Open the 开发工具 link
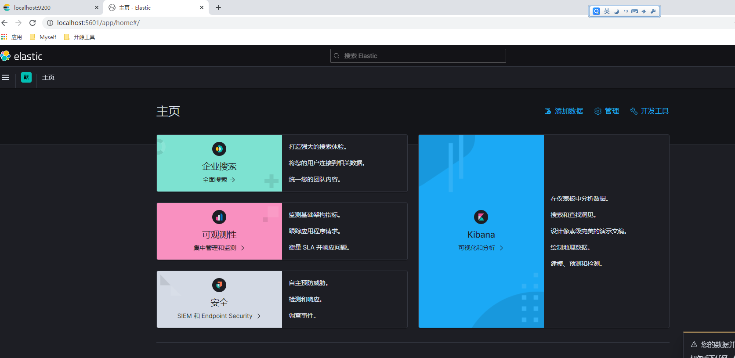 coord(650,111)
